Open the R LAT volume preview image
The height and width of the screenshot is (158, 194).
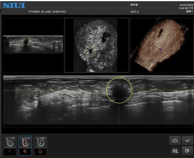pyautogui.click(x=25, y=152)
